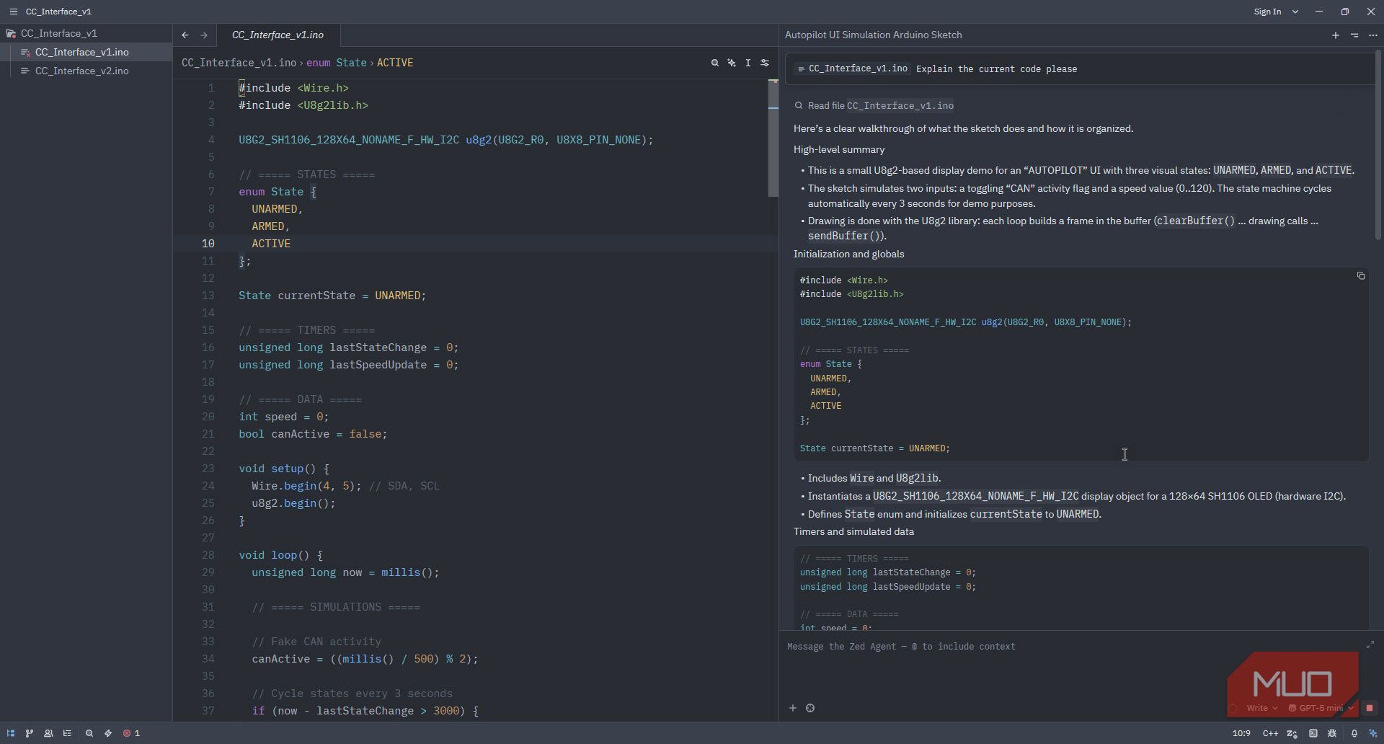Start a new agent thread with plus
This screenshot has width=1384, height=744.
point(1336,35)
